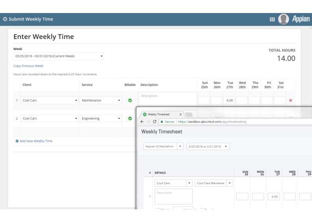Open Cool Cars customer dropdown in timesheet
This screenshot has height=222, width=312.
[174, 183]
